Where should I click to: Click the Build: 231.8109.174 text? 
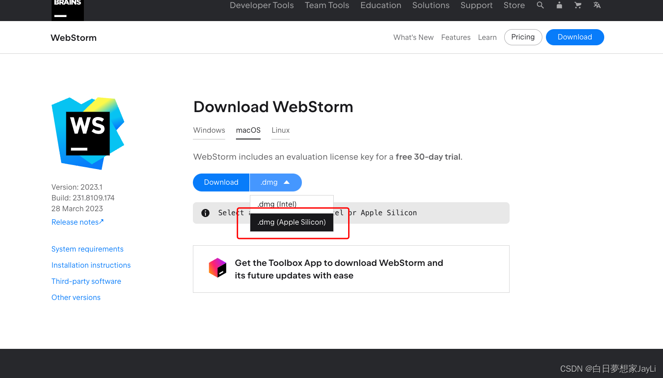click(83, 198)
